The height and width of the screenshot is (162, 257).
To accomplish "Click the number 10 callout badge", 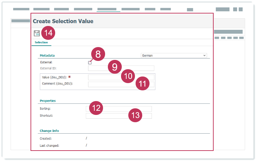I will coord(128,76).
